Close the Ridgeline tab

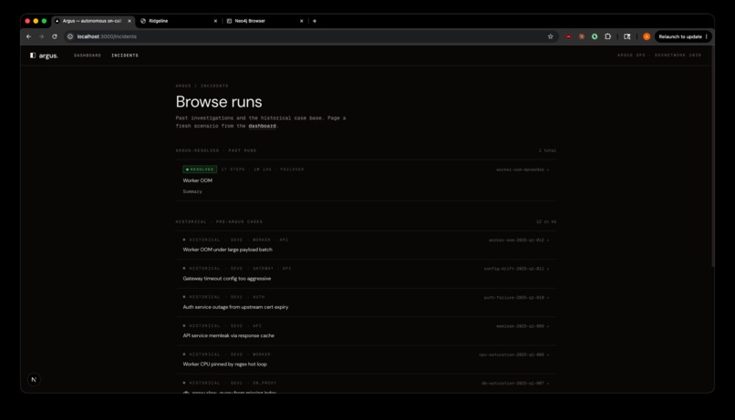[x=215, y=21]
